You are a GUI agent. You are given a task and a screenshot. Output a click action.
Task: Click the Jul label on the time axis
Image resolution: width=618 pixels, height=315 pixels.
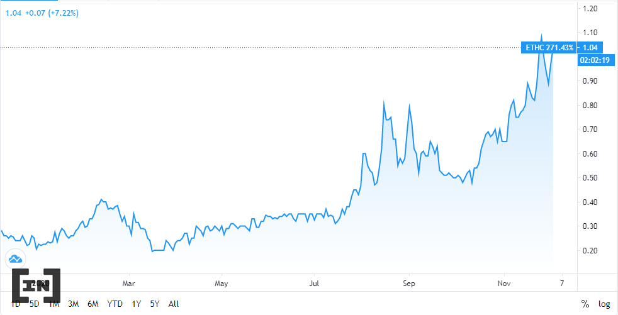coord(314,284)
